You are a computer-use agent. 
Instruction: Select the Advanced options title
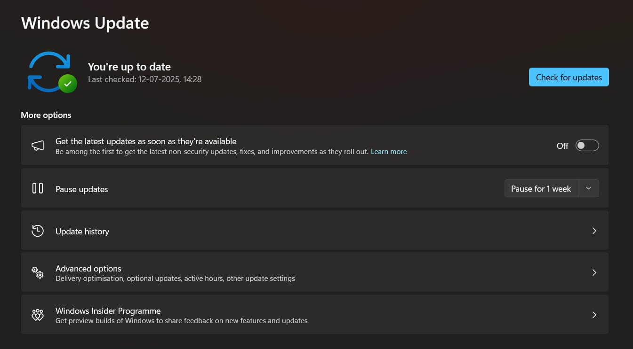[88, 269]
